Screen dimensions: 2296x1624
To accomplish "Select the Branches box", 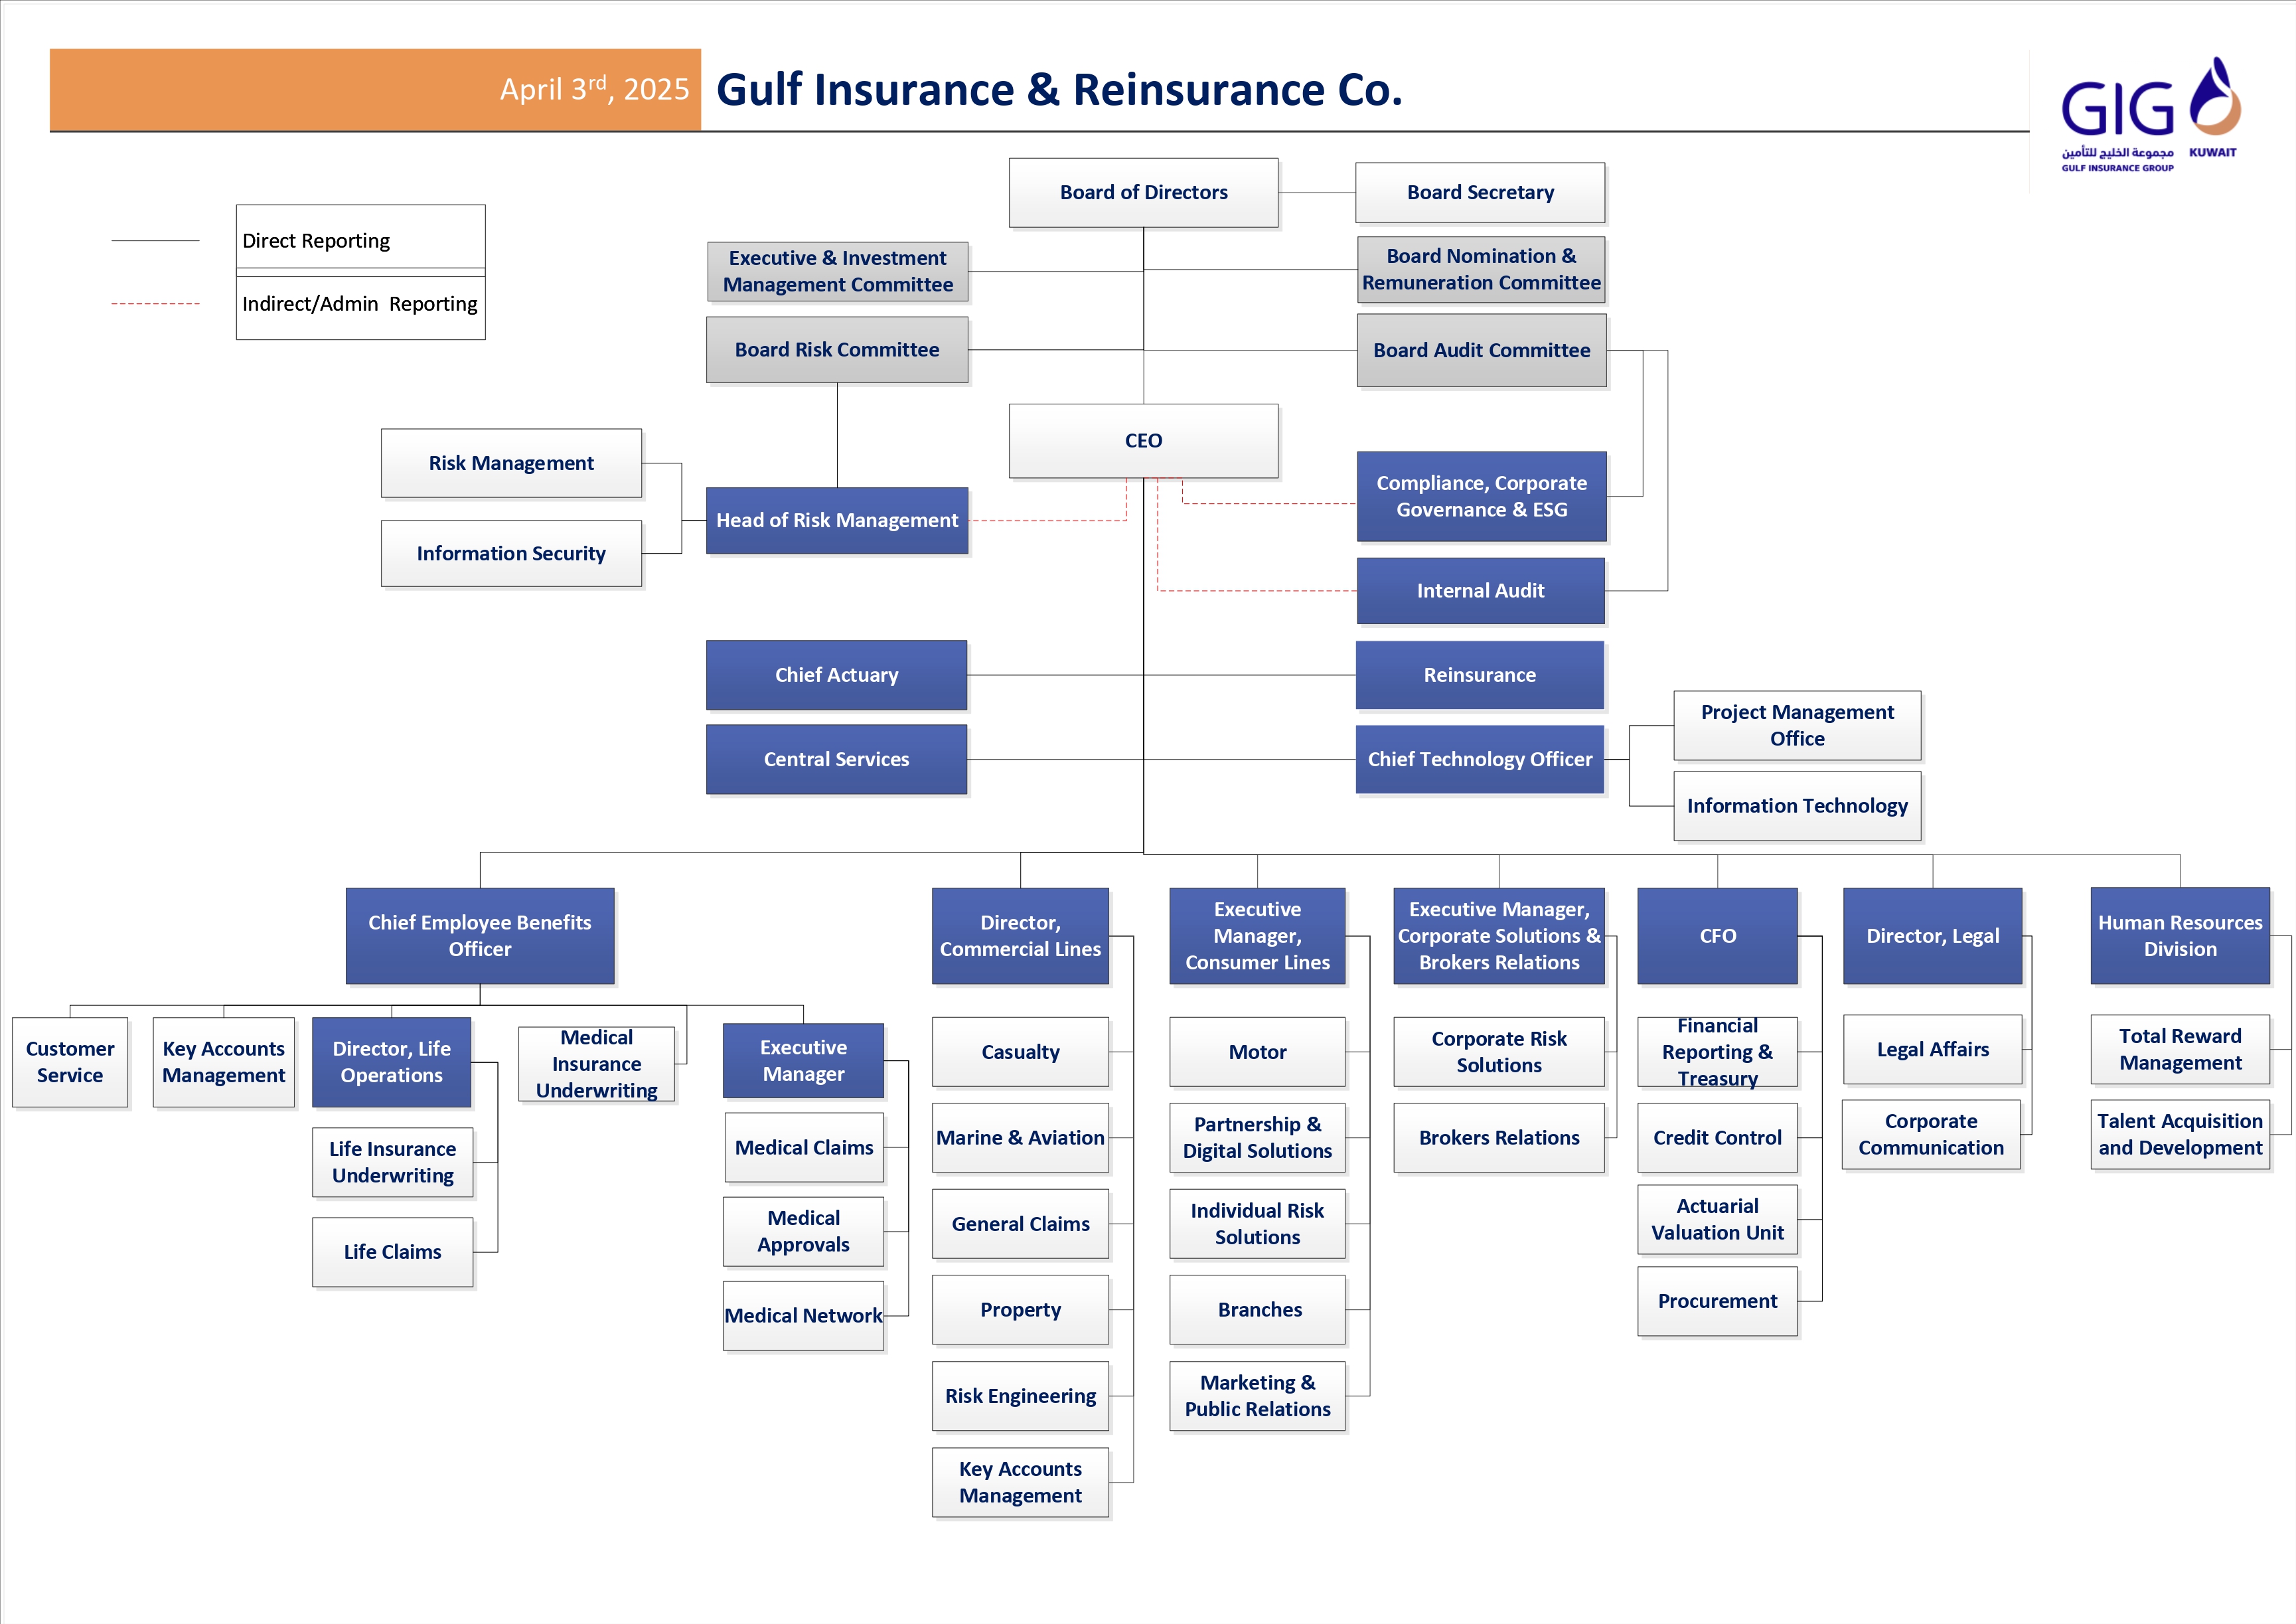I will pos(1257,1309).
